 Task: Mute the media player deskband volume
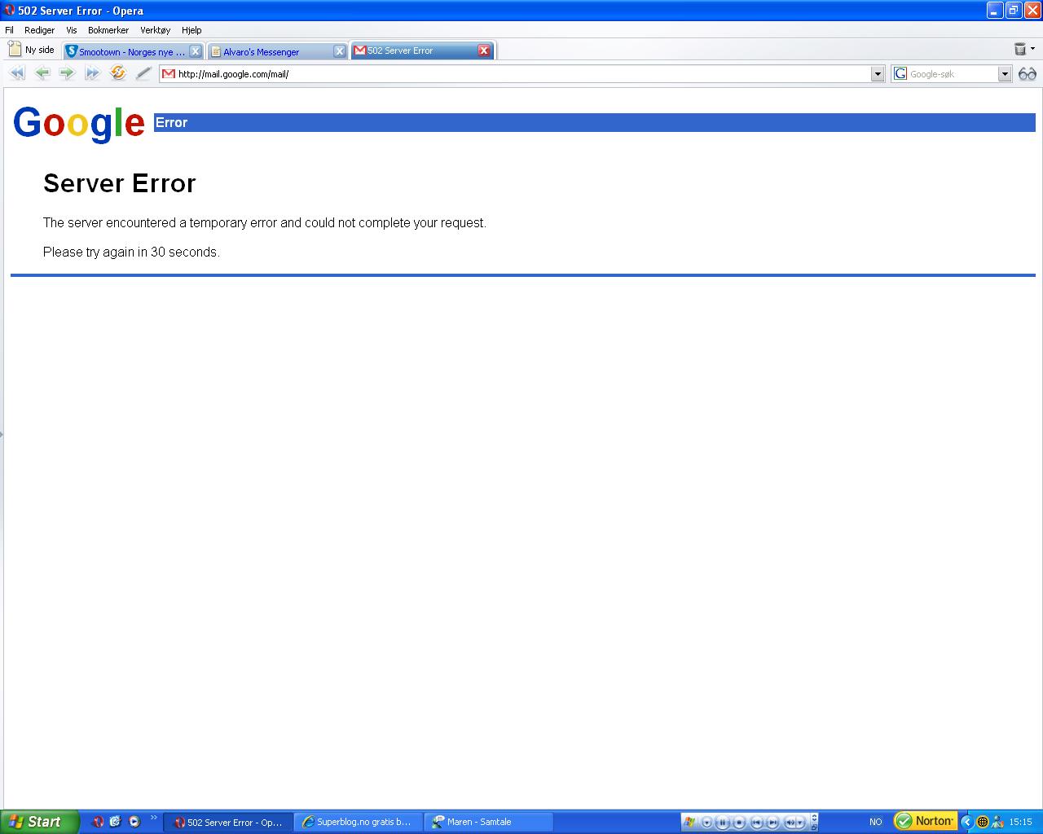pos(790,822)
